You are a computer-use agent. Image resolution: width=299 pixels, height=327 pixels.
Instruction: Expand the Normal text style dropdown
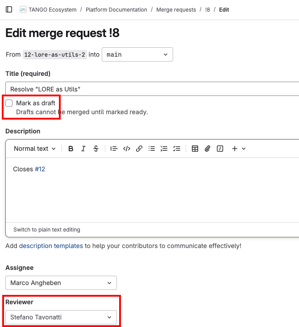(x=35, y=149)
